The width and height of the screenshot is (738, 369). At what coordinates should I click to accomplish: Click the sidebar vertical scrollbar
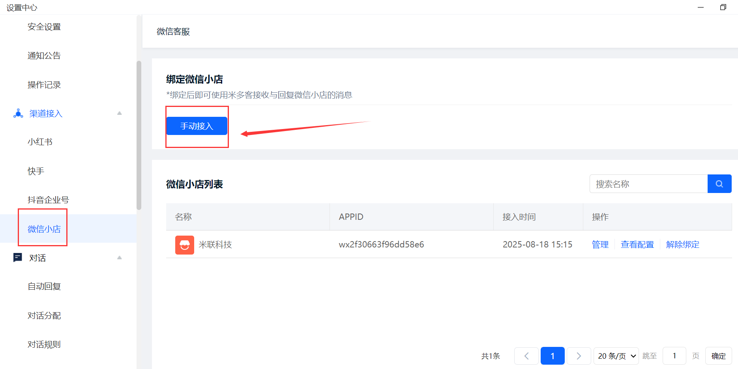tap(139, 134)
